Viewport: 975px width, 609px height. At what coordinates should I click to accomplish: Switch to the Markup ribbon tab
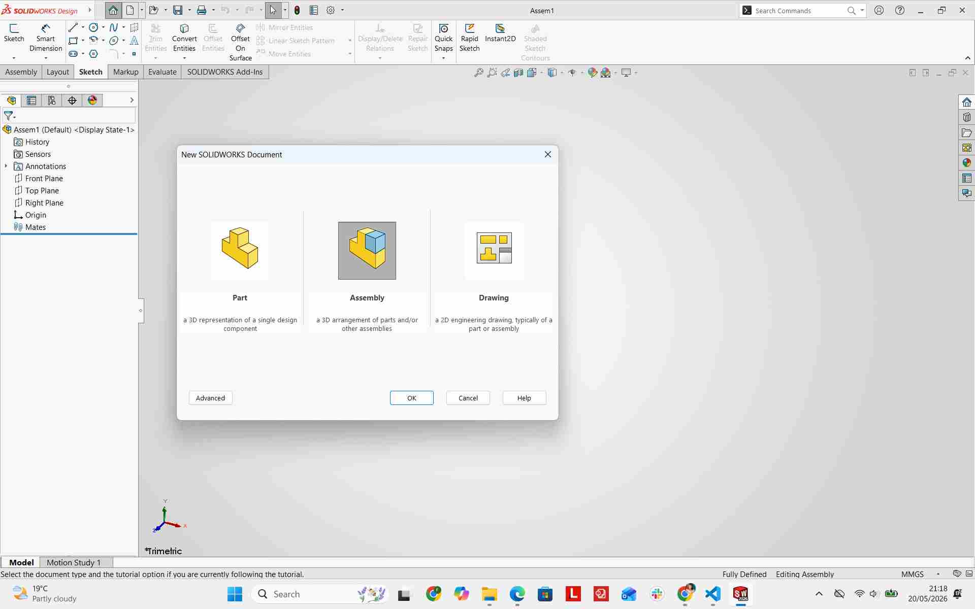tap(126, 72)
